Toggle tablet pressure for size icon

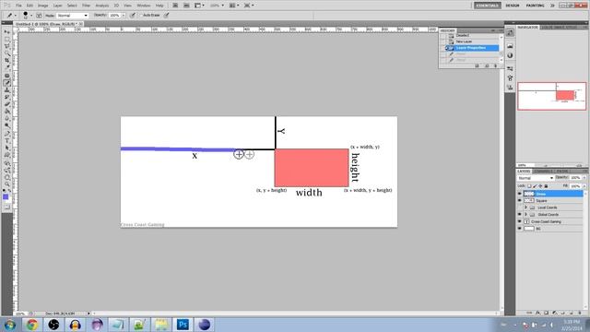[166, 16]
